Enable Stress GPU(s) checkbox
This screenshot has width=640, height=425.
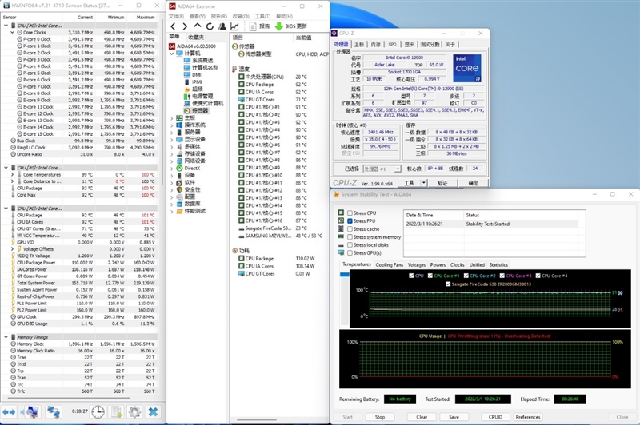(x=350, y=252)
